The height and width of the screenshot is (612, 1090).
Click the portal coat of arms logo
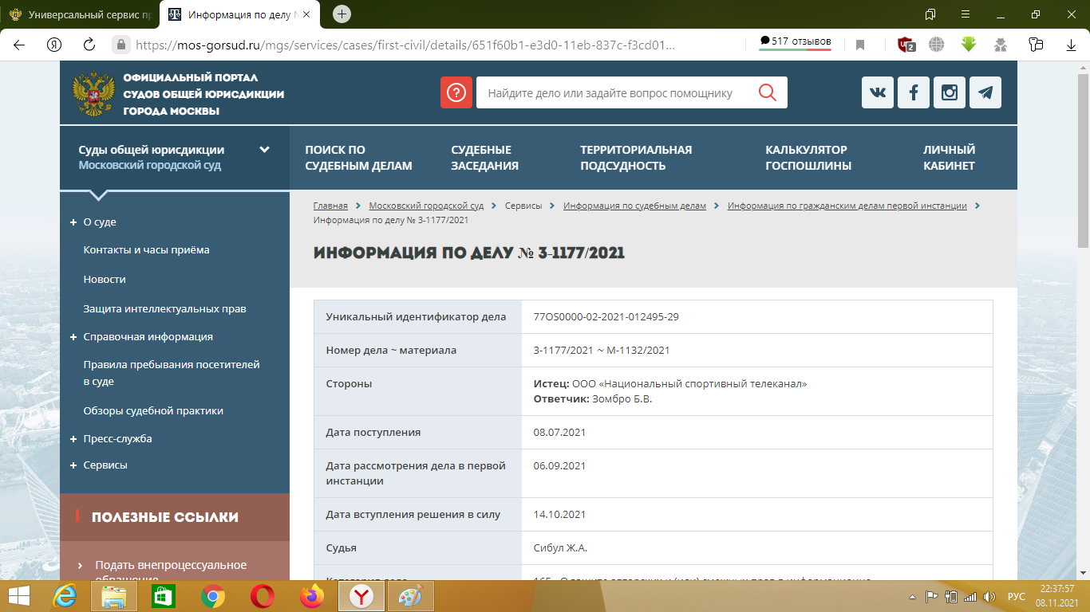point(93,95)
